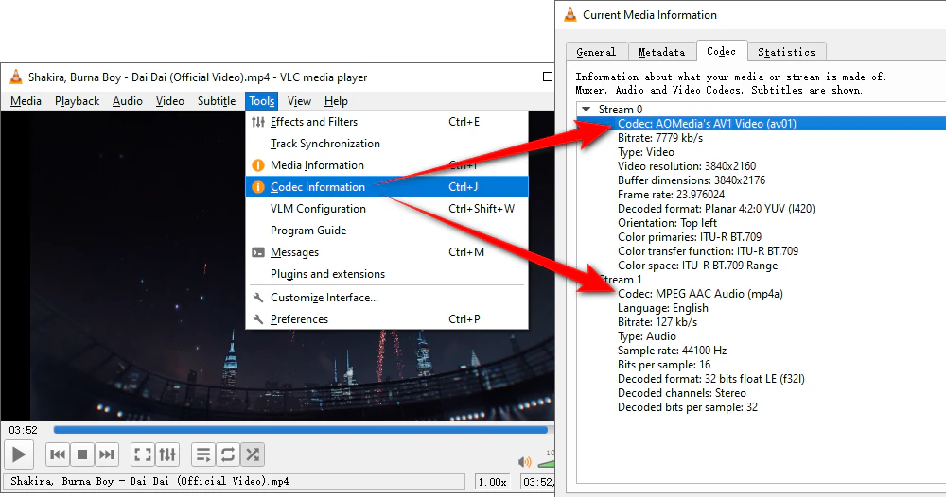Click the 1.00x playback speed indicator
The image size is (946, 497).
point(492,482)
